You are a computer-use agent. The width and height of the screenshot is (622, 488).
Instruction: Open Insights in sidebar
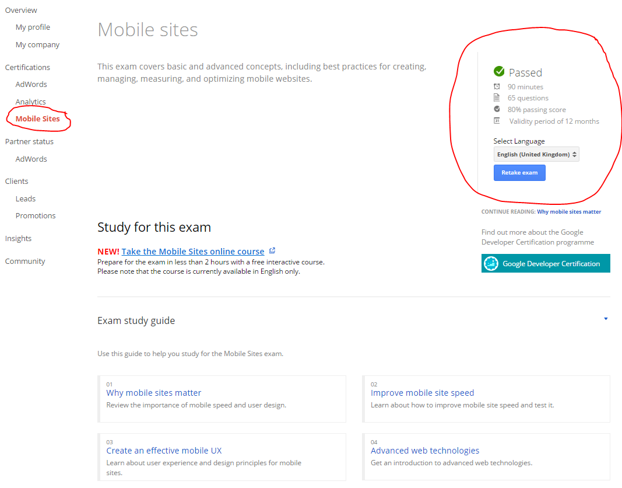pos(18,239)
